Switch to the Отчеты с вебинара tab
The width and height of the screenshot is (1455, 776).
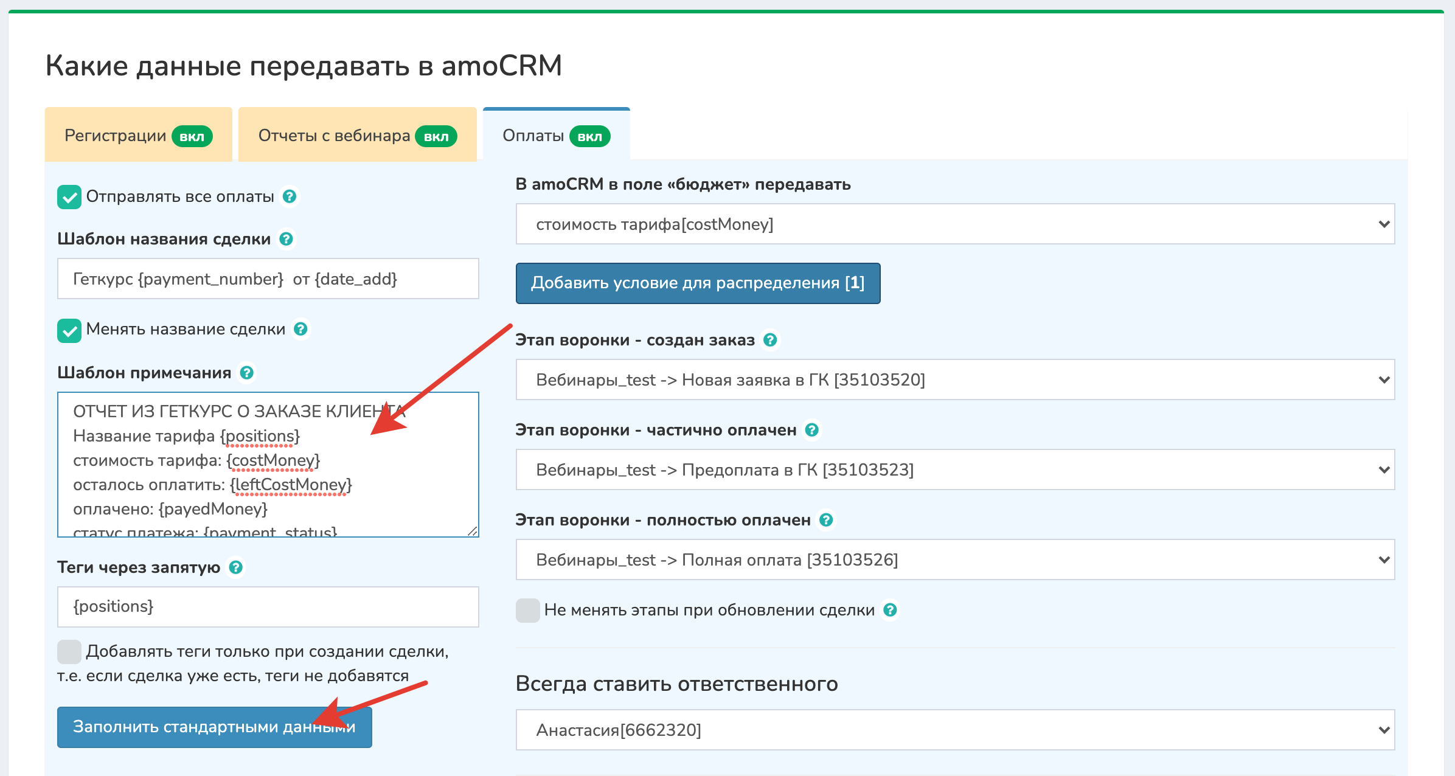357,135
